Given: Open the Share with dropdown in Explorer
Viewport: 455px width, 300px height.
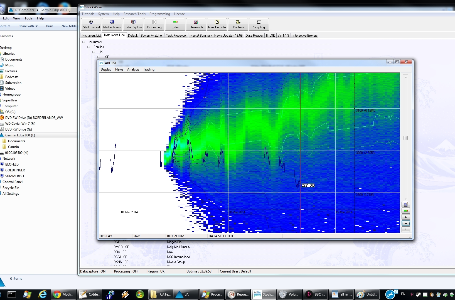Looking at the screenshot, I should (x=28, y=26).
